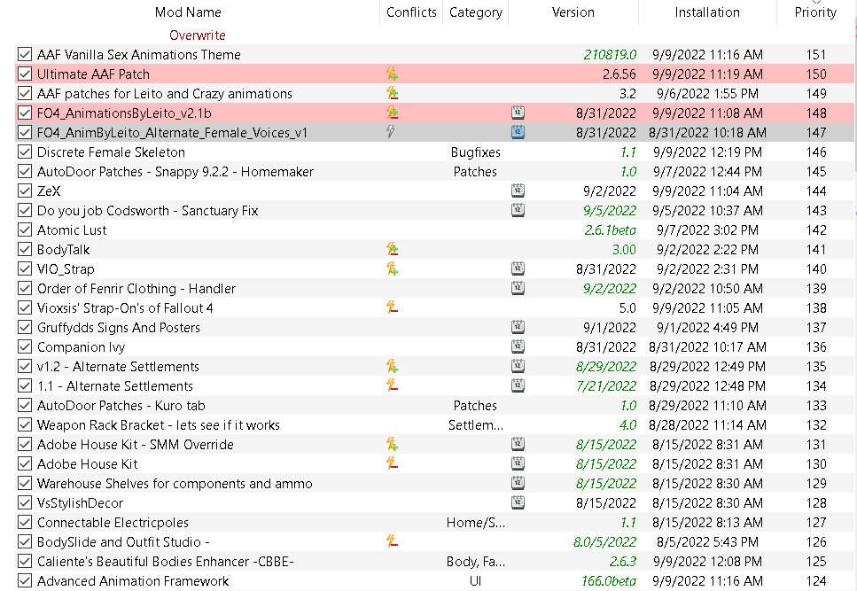The image size is (857, 591).
Task: Click installation date 9/9/2022 12:08 PM
Action: [707, 562]
